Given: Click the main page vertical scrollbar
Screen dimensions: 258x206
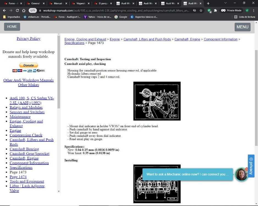Looking at the screenshot, I should point(256,98).
